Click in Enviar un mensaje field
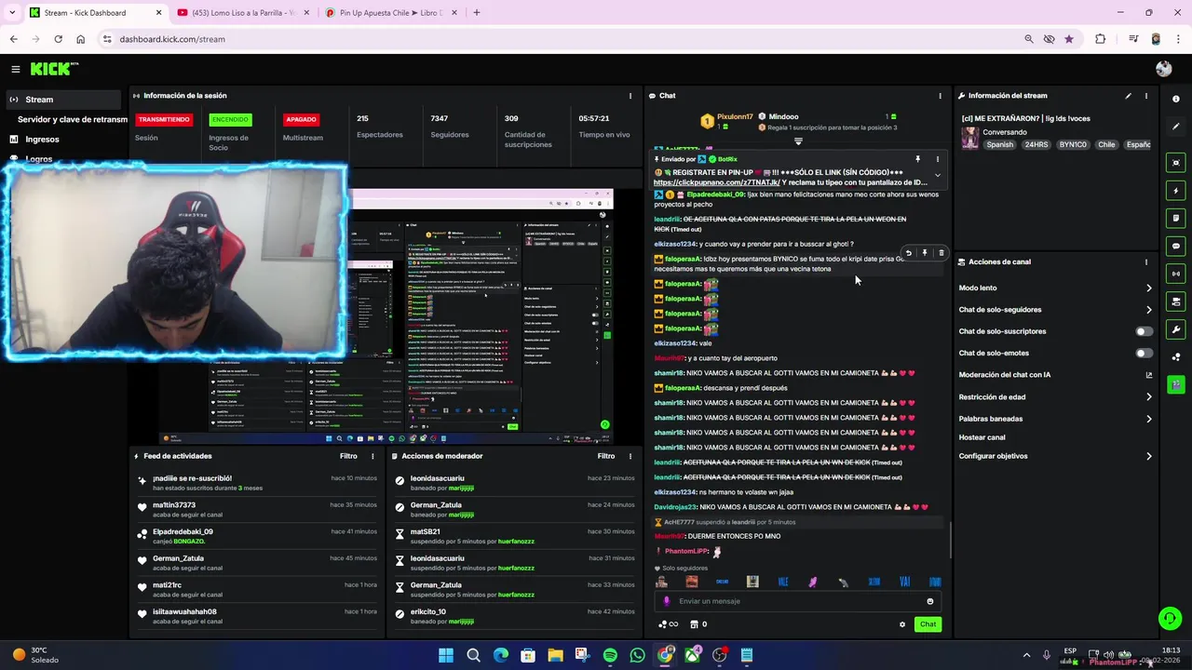Viewport: 1192px width, 670px height. tap(796, 601)
